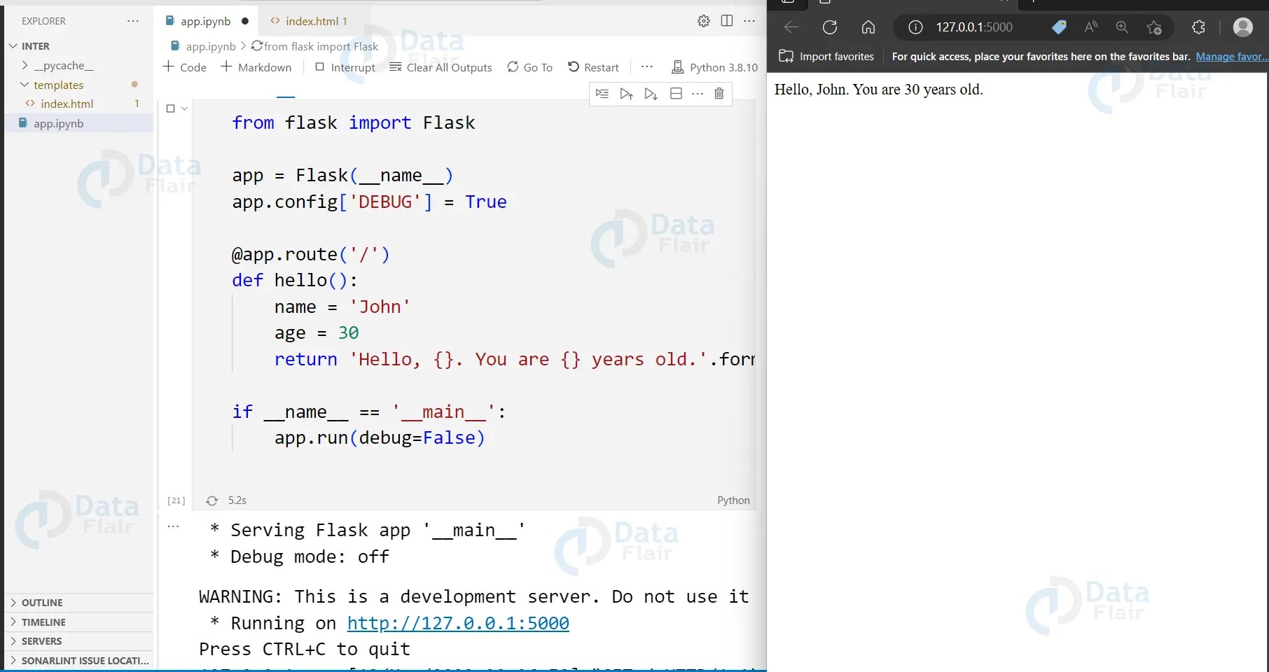Click the Read Aloud icon in Edge
This screenshot has width=1269, height=672.
1090,28
